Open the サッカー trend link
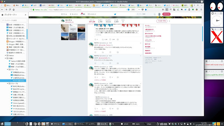The image size is (224, 126). tap(148, 26)
